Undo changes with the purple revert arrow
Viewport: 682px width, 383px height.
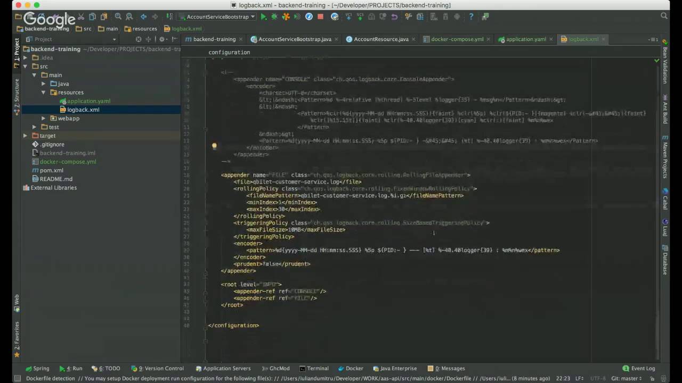pyautogui.click(x=394, y=16)
